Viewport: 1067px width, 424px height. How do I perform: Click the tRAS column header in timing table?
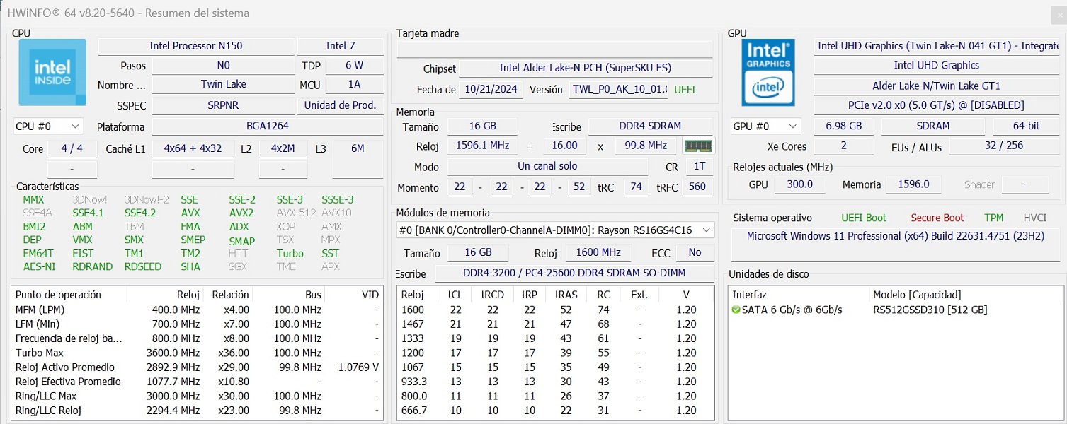point(566,295)
